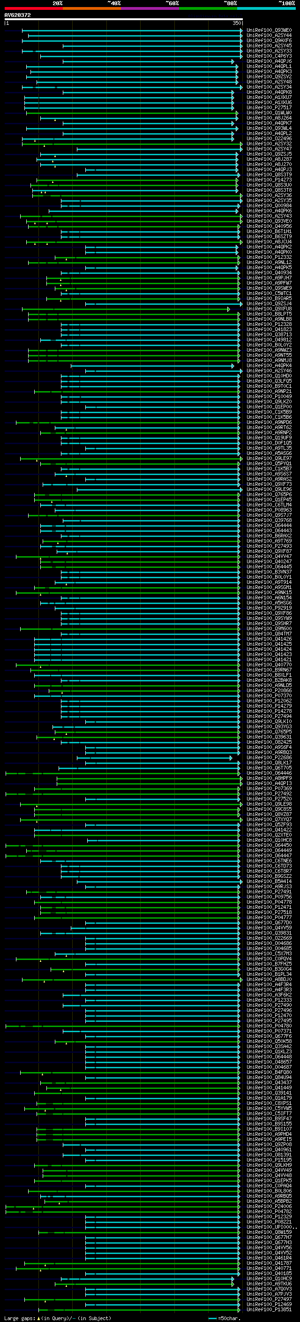The width and height of the screenshot is (300, 1322).
Task: Select hit label UniRef100_A4QPK4
Action: (269, 366)
